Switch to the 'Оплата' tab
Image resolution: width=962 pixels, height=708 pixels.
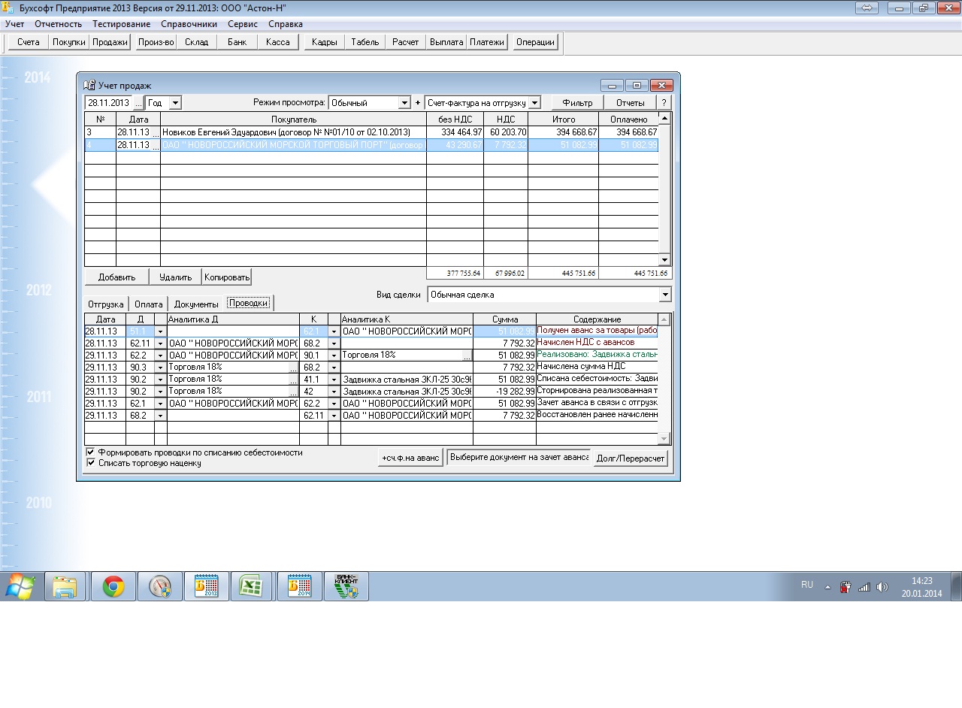[148, 304]
